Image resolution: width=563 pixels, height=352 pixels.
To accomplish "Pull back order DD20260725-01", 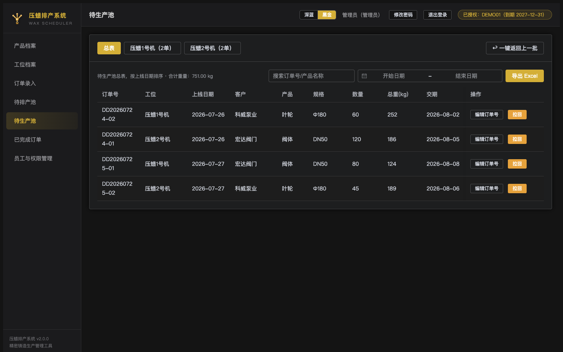I will [517, 164].
